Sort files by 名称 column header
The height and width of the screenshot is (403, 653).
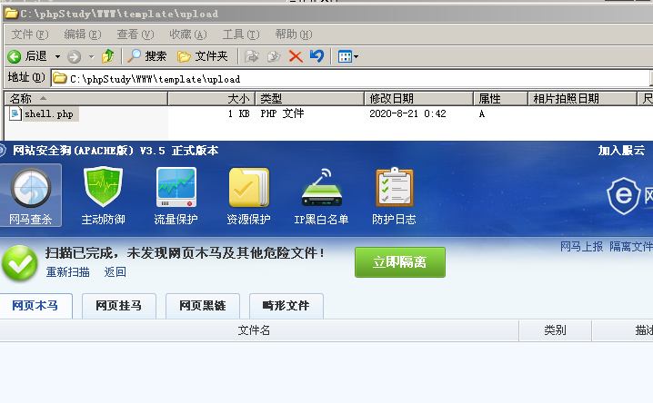tap(85, 98)
